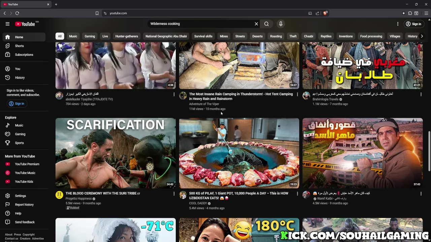Play the giant pilaf pot video thumbnail
431x242 pixels.
click(x=239, y=153)
